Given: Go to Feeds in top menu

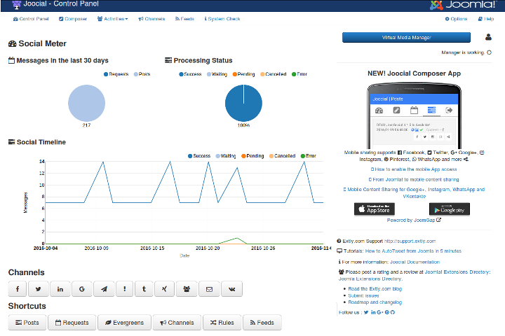Looking at the screenshot, I should 185,19.
